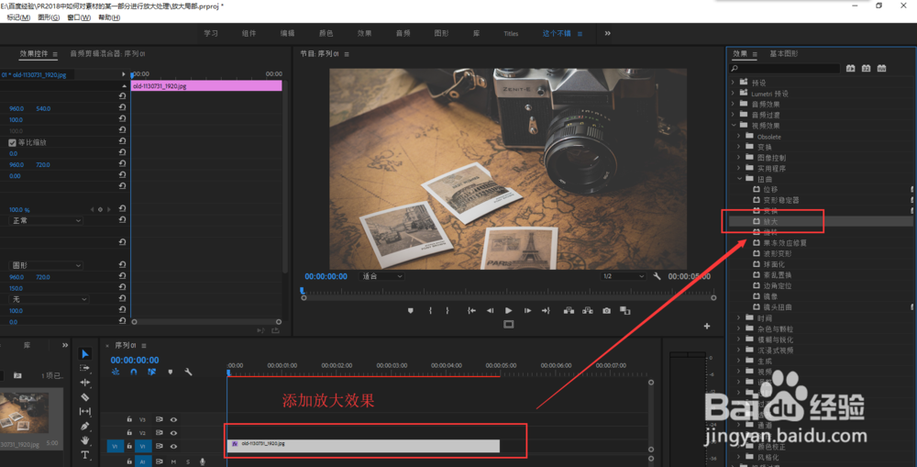
Task: Select the clip on the V1 track
Action: click(363, 446)
